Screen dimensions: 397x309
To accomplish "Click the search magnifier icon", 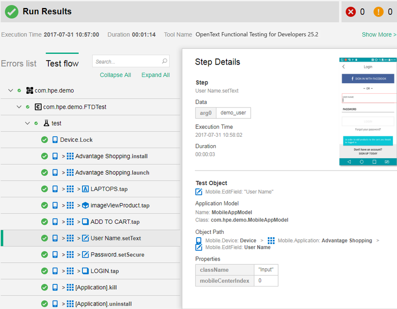I will 164,62.
